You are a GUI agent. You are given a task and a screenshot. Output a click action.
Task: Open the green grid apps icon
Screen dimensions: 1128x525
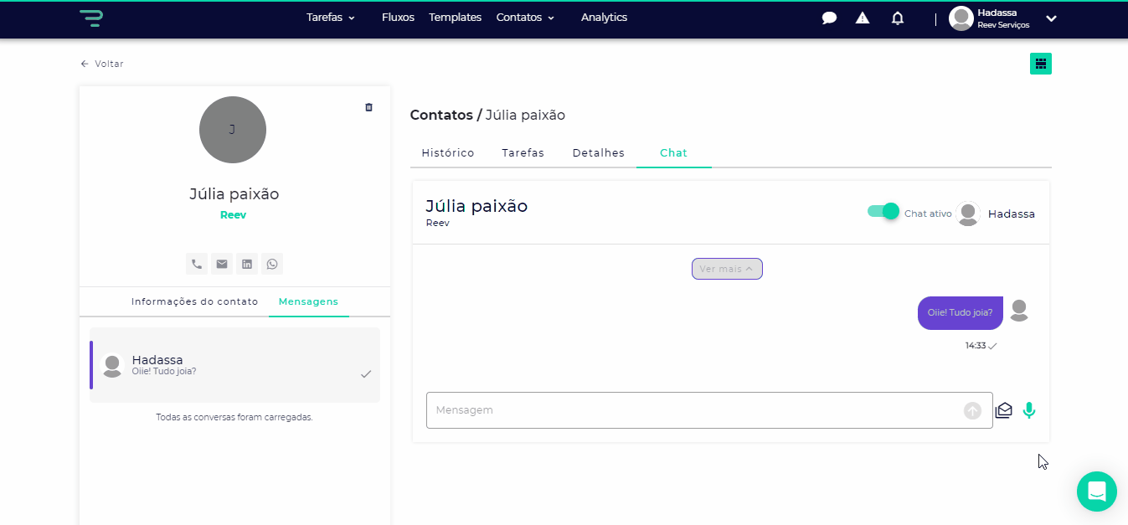pos(1041,64)
